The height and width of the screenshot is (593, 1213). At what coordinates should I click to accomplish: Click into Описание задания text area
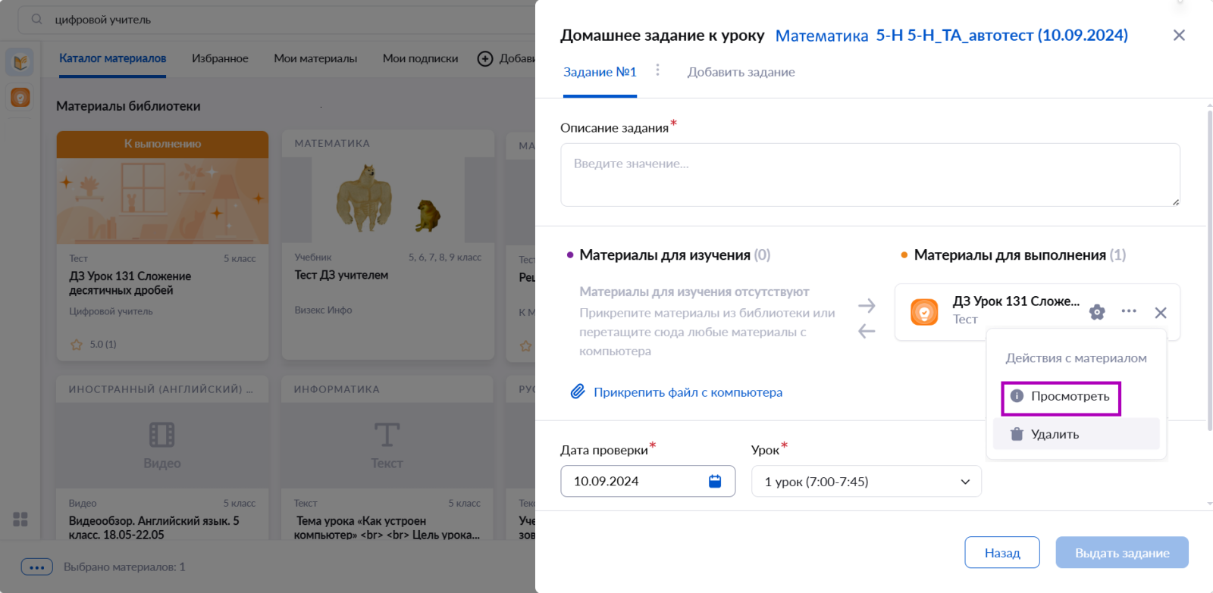[870, 175]
